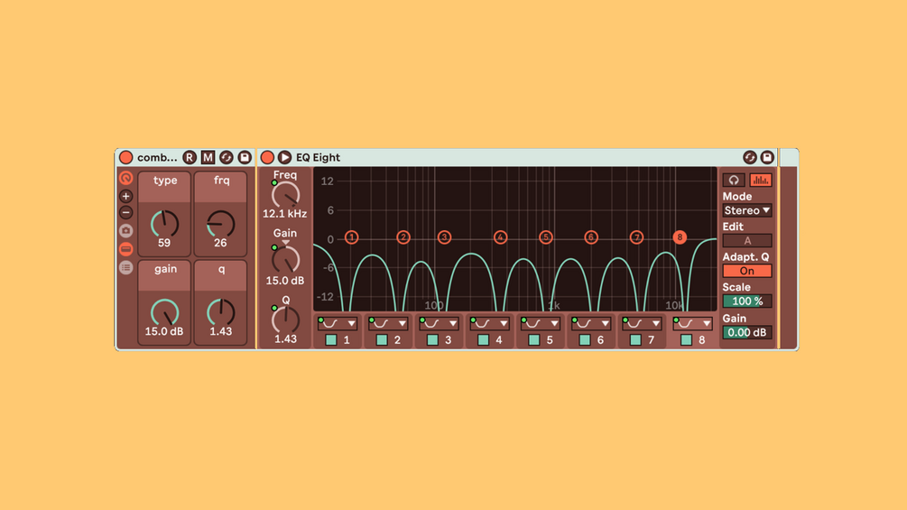Select filter dot 8 in the EQ display

(x=680, y=237)
